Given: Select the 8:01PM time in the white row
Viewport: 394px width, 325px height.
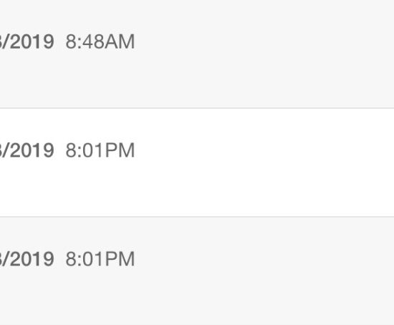Looking at the screenshot, I should coord(100,150).
